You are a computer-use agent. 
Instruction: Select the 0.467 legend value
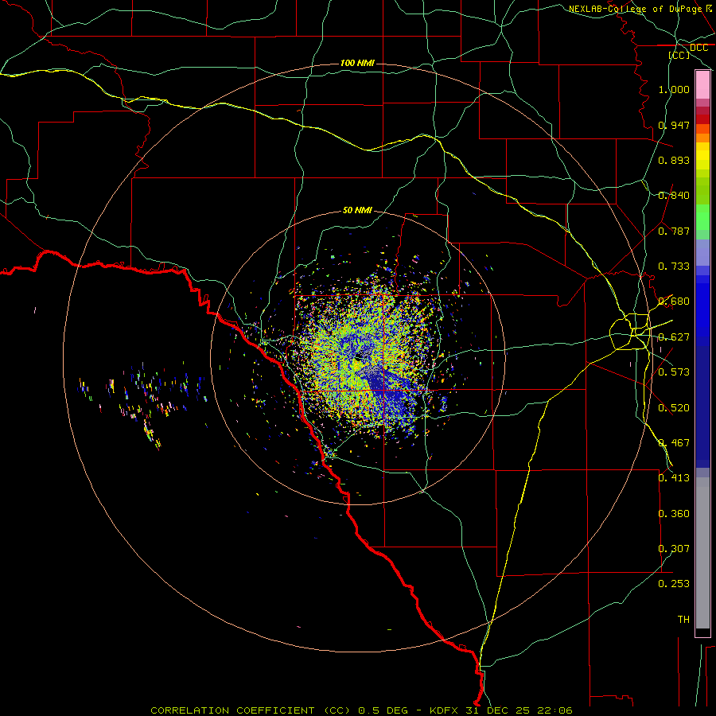point(674,443)
